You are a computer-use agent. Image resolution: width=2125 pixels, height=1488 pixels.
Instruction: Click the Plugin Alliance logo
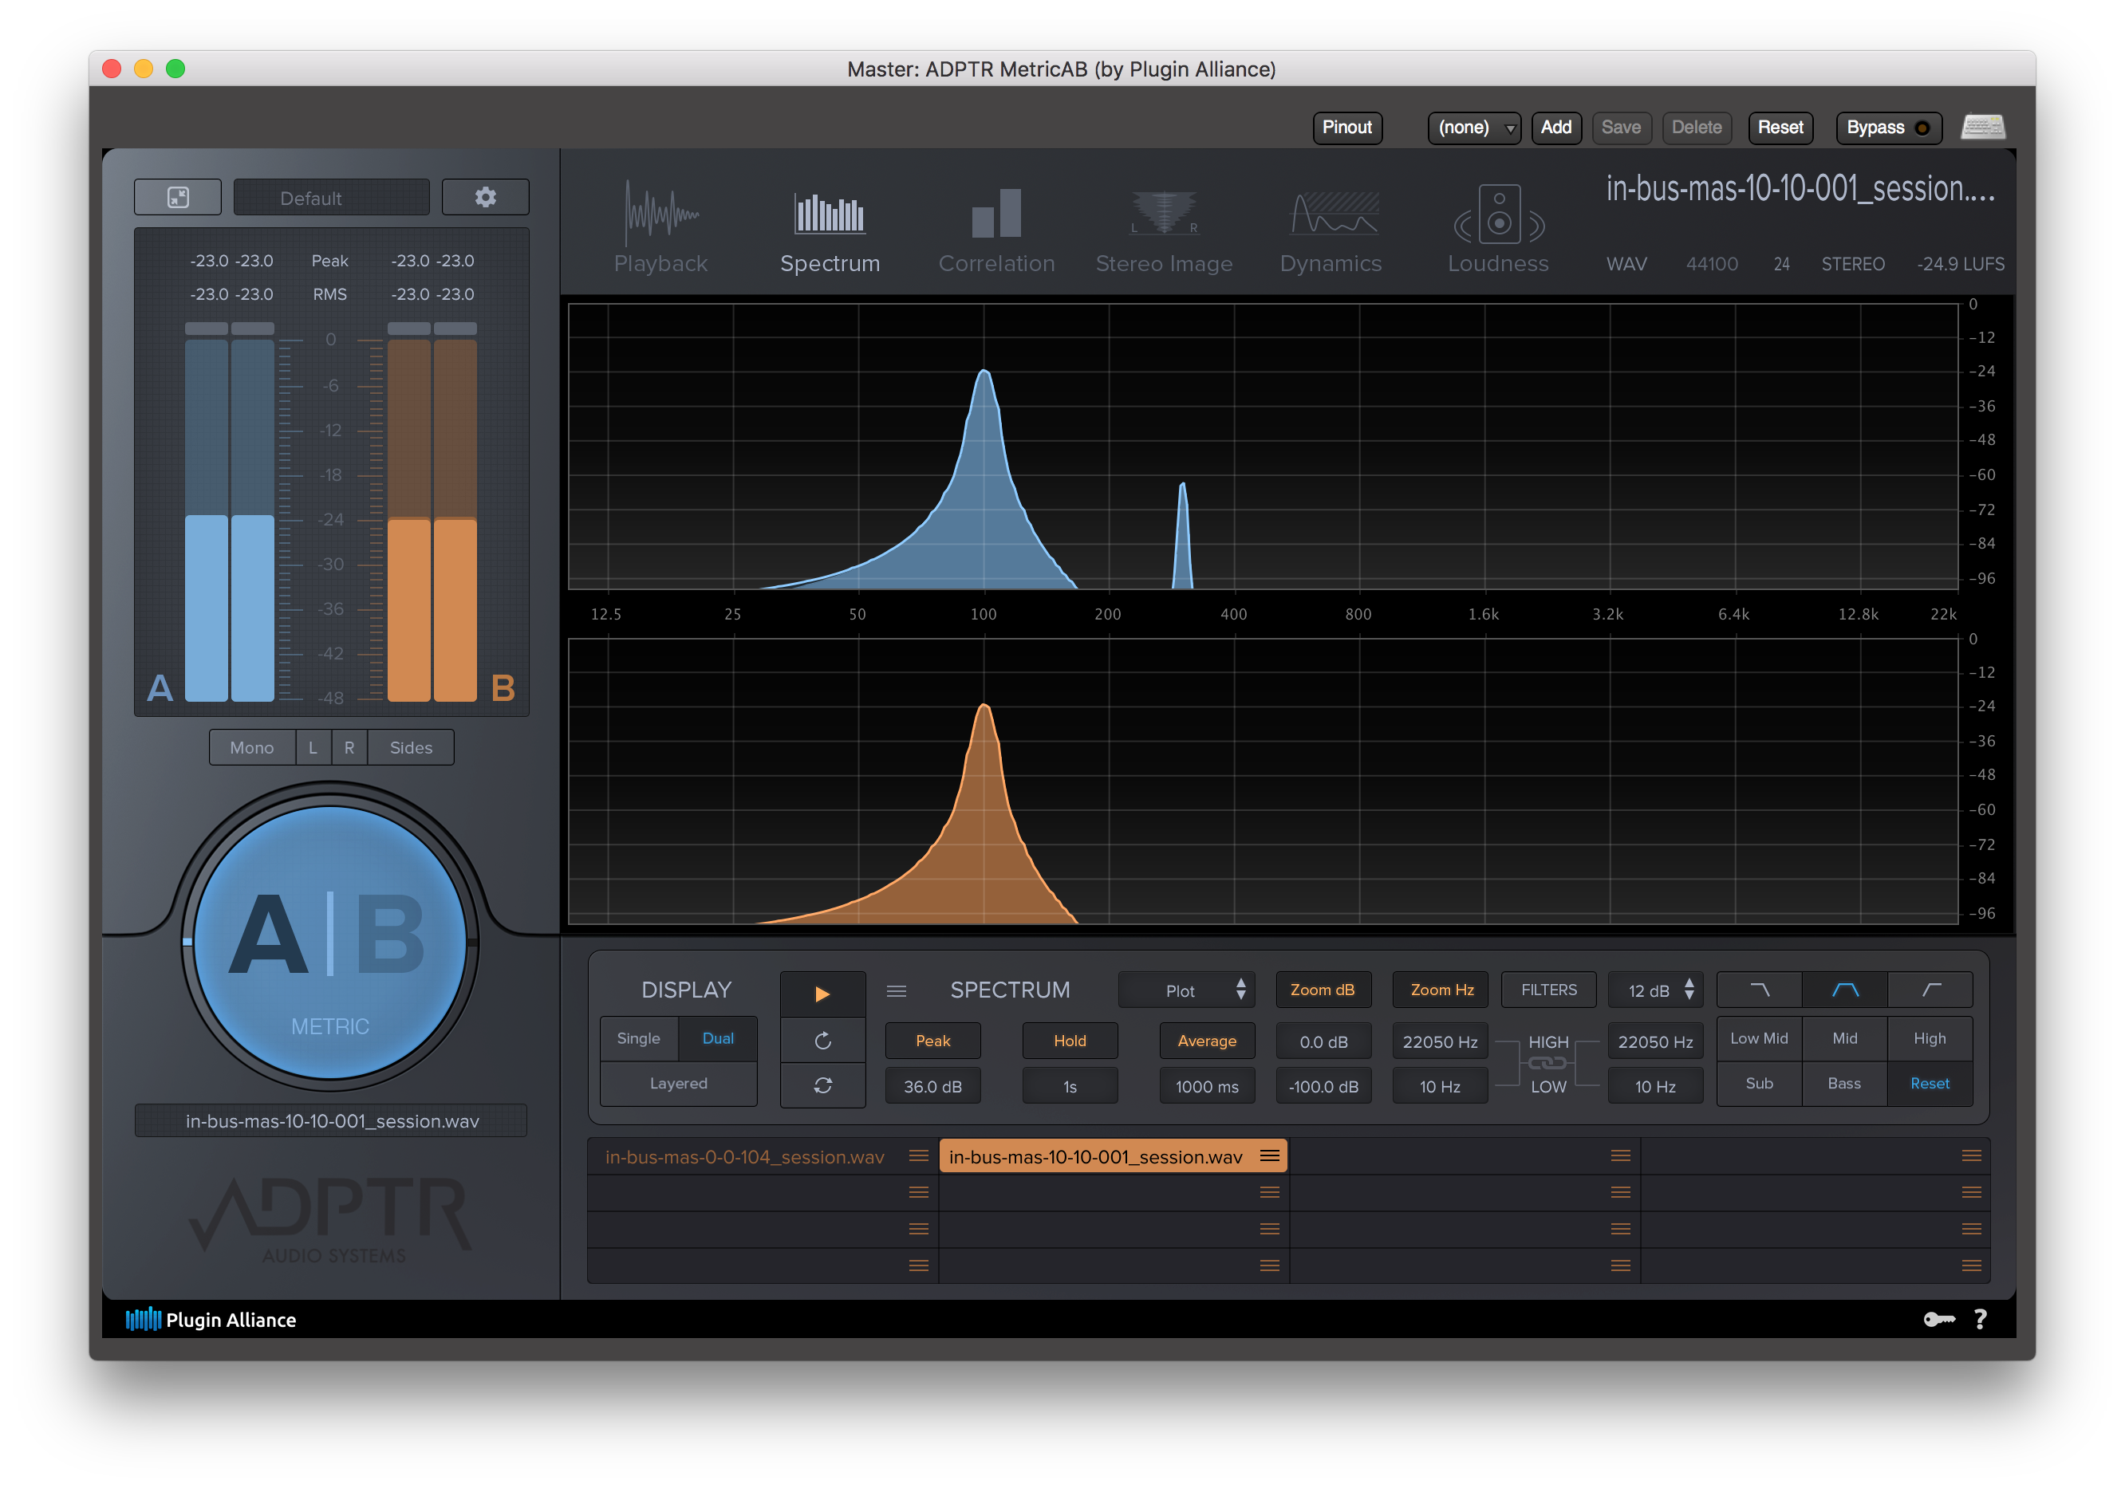pos(211,1320)
